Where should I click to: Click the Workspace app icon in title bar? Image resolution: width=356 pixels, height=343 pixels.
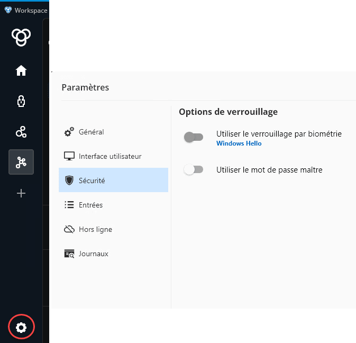tap(8, 10)
